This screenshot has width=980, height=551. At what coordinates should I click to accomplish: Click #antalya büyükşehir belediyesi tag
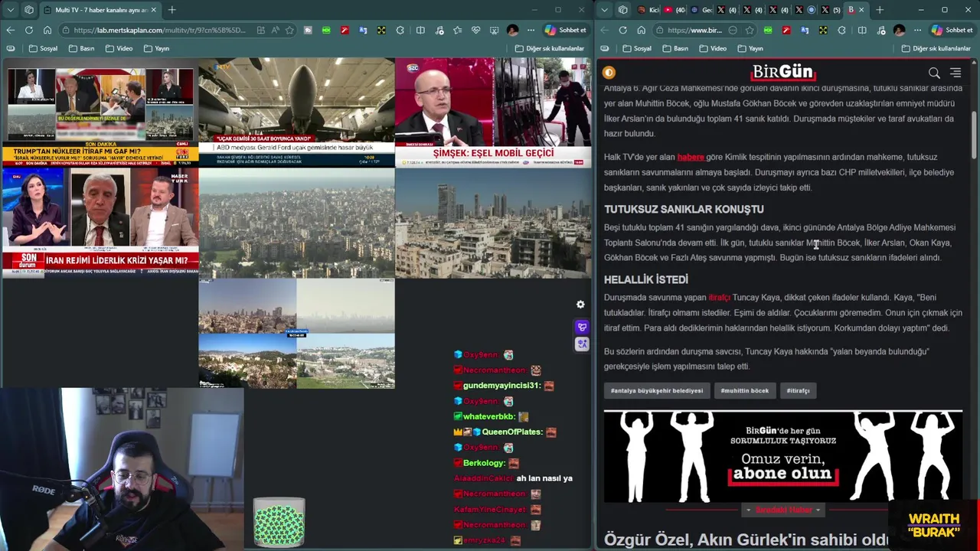[x=657, y=390]
